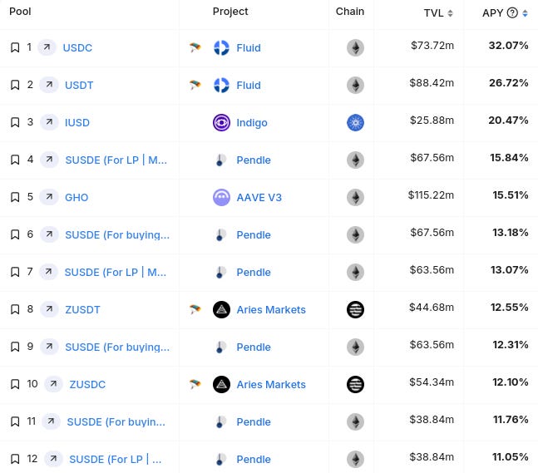Open the AAVE V3 project link
The width and height of the screenshot is (538, 473).
pyautogui.click(x=259, y=197)
